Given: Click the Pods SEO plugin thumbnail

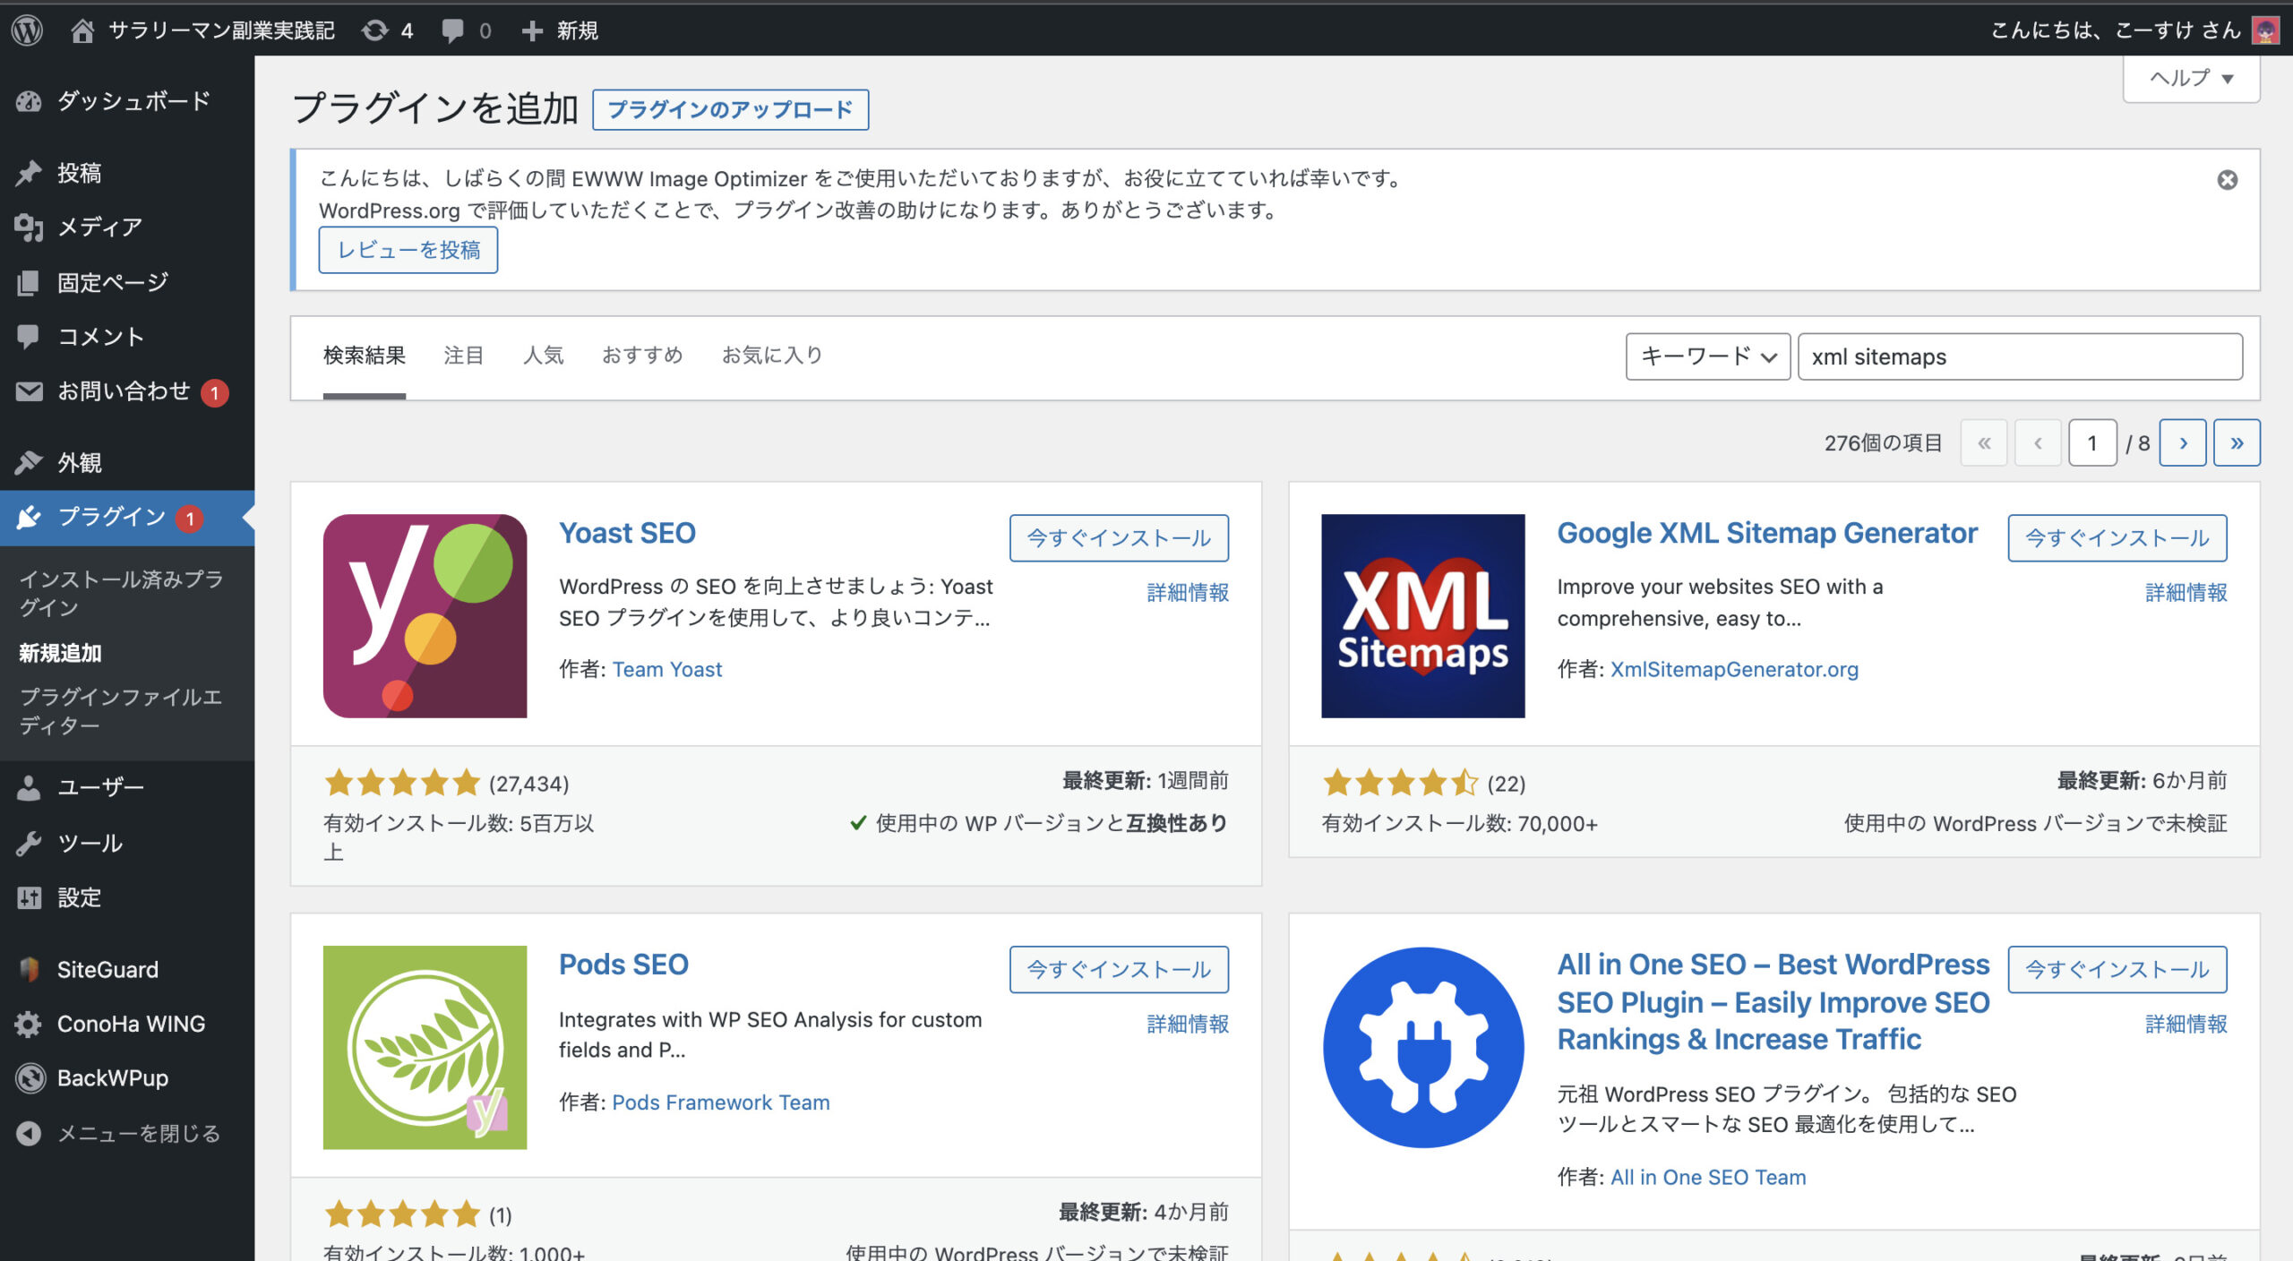Looking at the screenshot, I should tap(425, 1047).
